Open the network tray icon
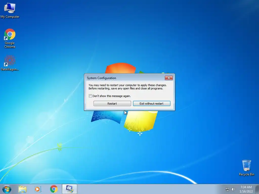Screen dimensions: 259x194 pyautogui.click(x=227, y=189)
